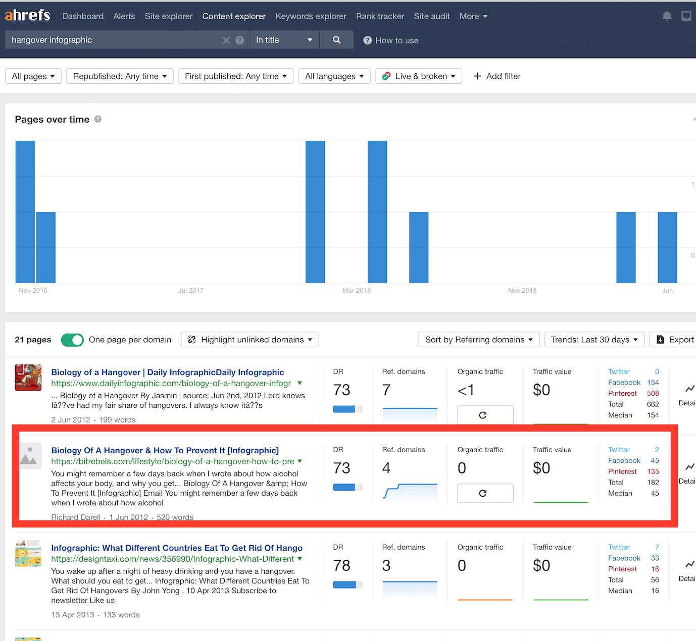Open Details chart for designtaxi result

687,570
